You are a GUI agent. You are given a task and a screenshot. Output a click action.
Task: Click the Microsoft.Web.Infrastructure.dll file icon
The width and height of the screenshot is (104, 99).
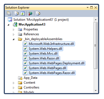point(25,44)
